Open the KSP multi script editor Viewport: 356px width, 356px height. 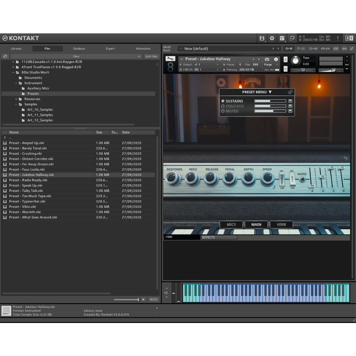coord(335,49)
